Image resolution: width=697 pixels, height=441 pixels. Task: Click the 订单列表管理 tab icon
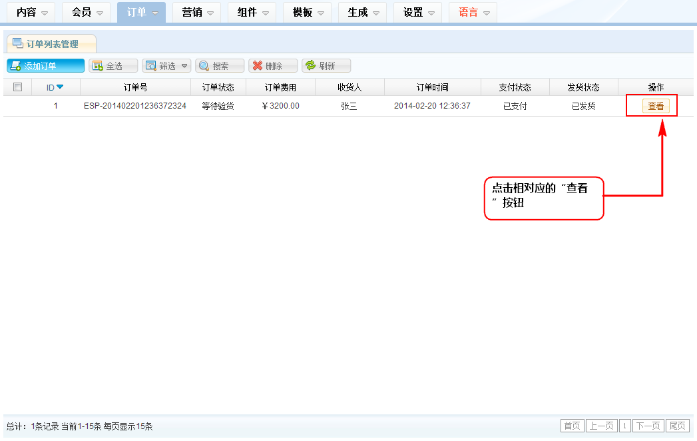click(x=17, y=43)
